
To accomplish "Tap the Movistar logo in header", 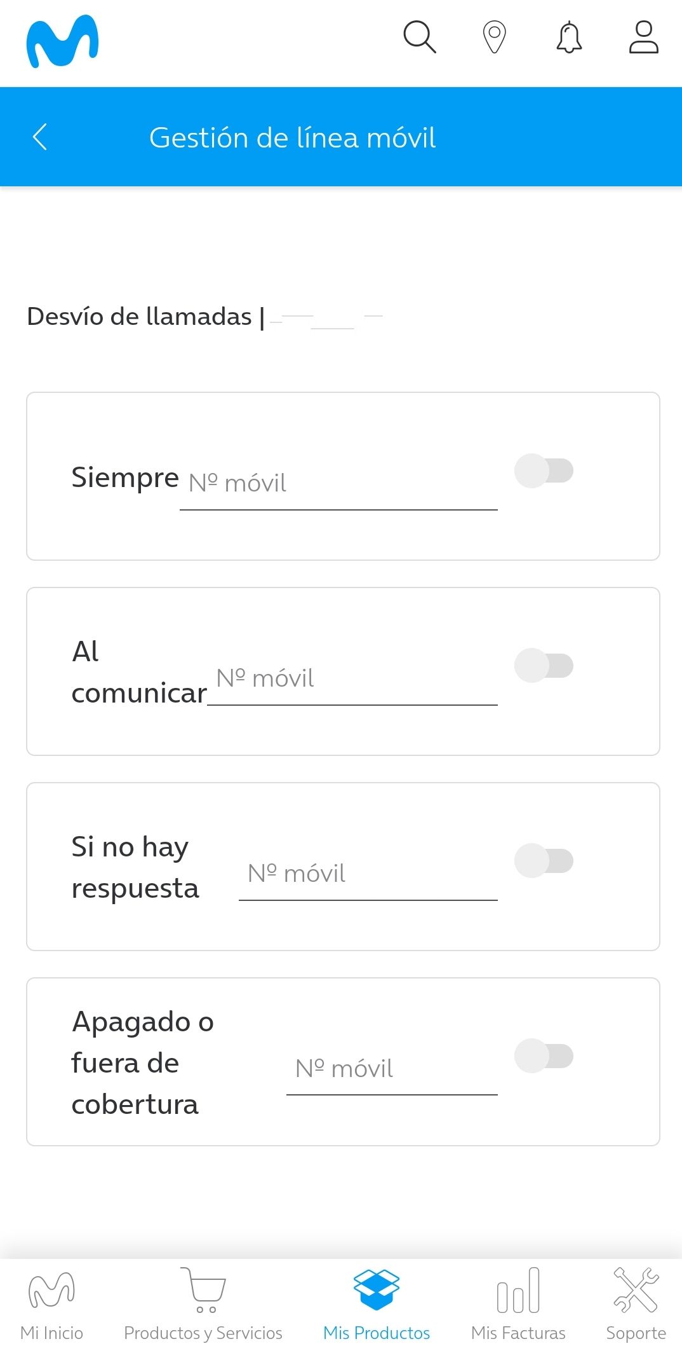I will (x=62, y=42).
